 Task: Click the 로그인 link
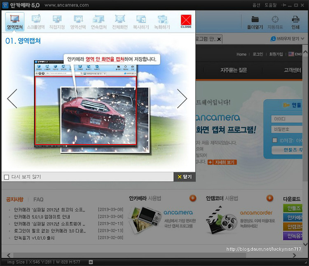click(258, 54)
